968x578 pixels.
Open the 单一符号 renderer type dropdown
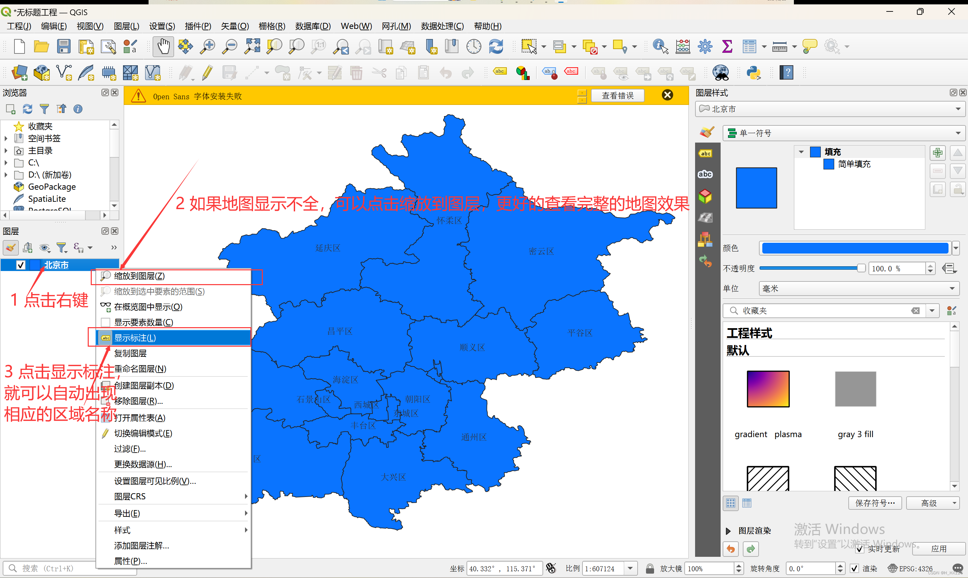(x=844, y=133)
